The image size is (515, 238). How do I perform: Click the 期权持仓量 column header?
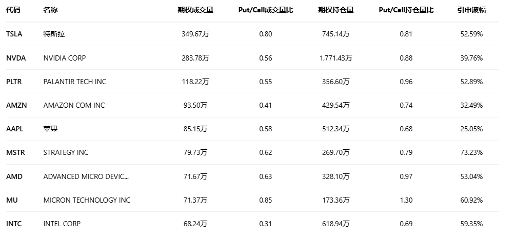point(335,10)
